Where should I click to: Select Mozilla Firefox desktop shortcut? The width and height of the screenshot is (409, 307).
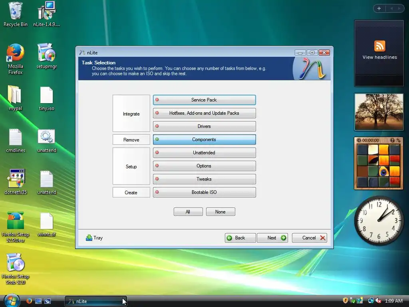click(x=16, y=59)
